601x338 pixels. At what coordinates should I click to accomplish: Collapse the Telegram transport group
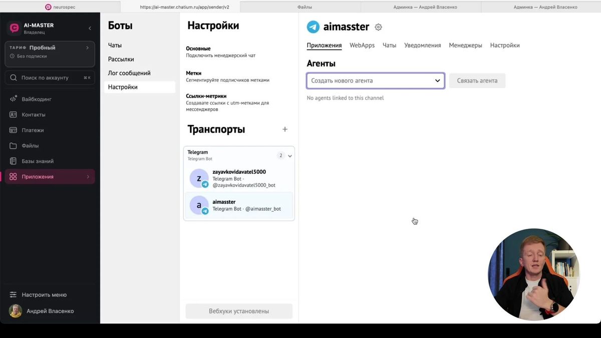(290, 156)
